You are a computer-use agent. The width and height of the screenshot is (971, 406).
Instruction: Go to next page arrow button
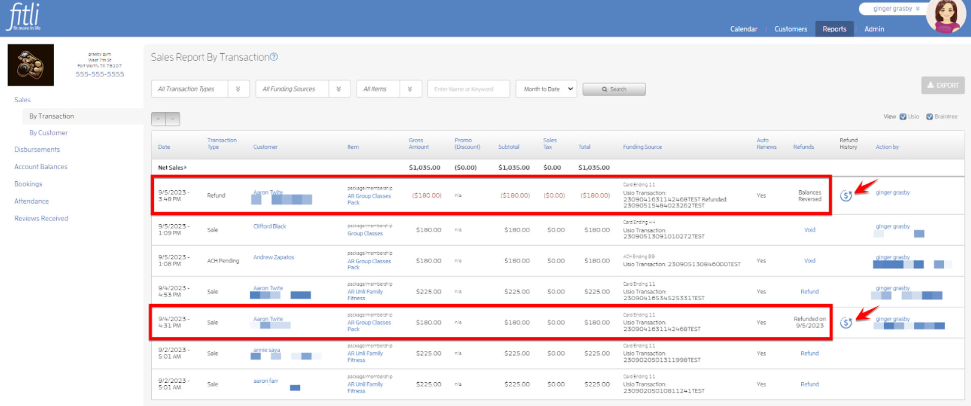[x=173, y=118]
